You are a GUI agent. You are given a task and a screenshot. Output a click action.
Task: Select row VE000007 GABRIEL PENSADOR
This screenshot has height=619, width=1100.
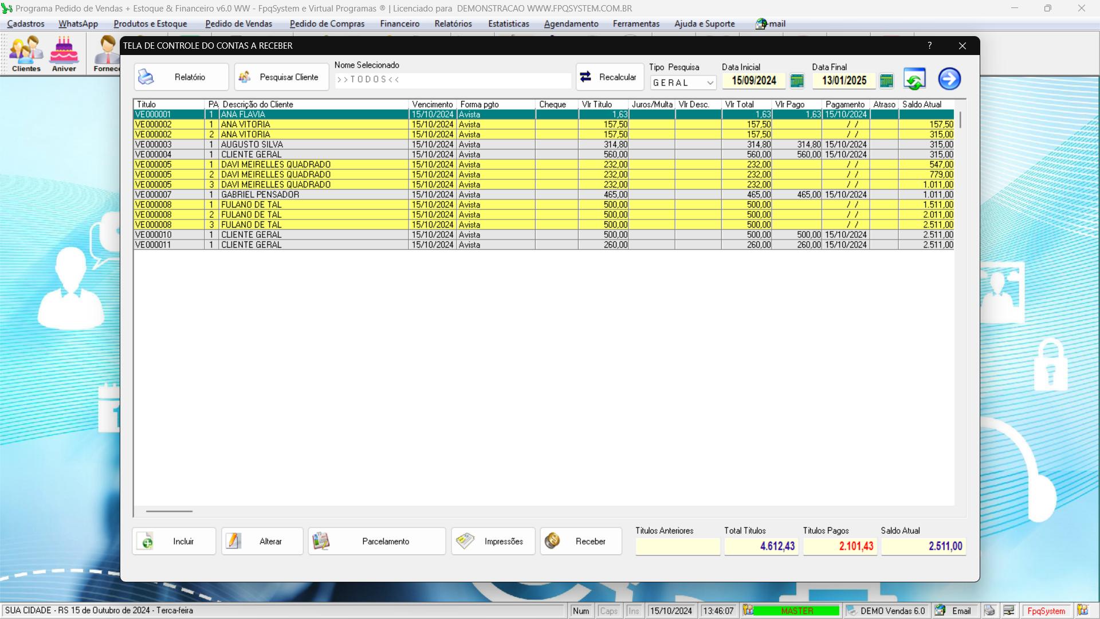(544, 195)
